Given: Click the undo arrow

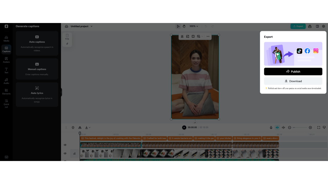Looking at the screenshot, I should (x=206, y=26).
